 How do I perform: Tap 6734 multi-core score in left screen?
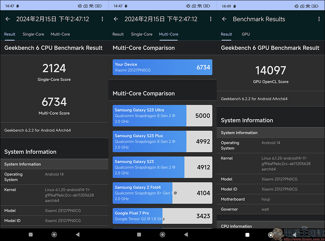(x=54, y=102)
